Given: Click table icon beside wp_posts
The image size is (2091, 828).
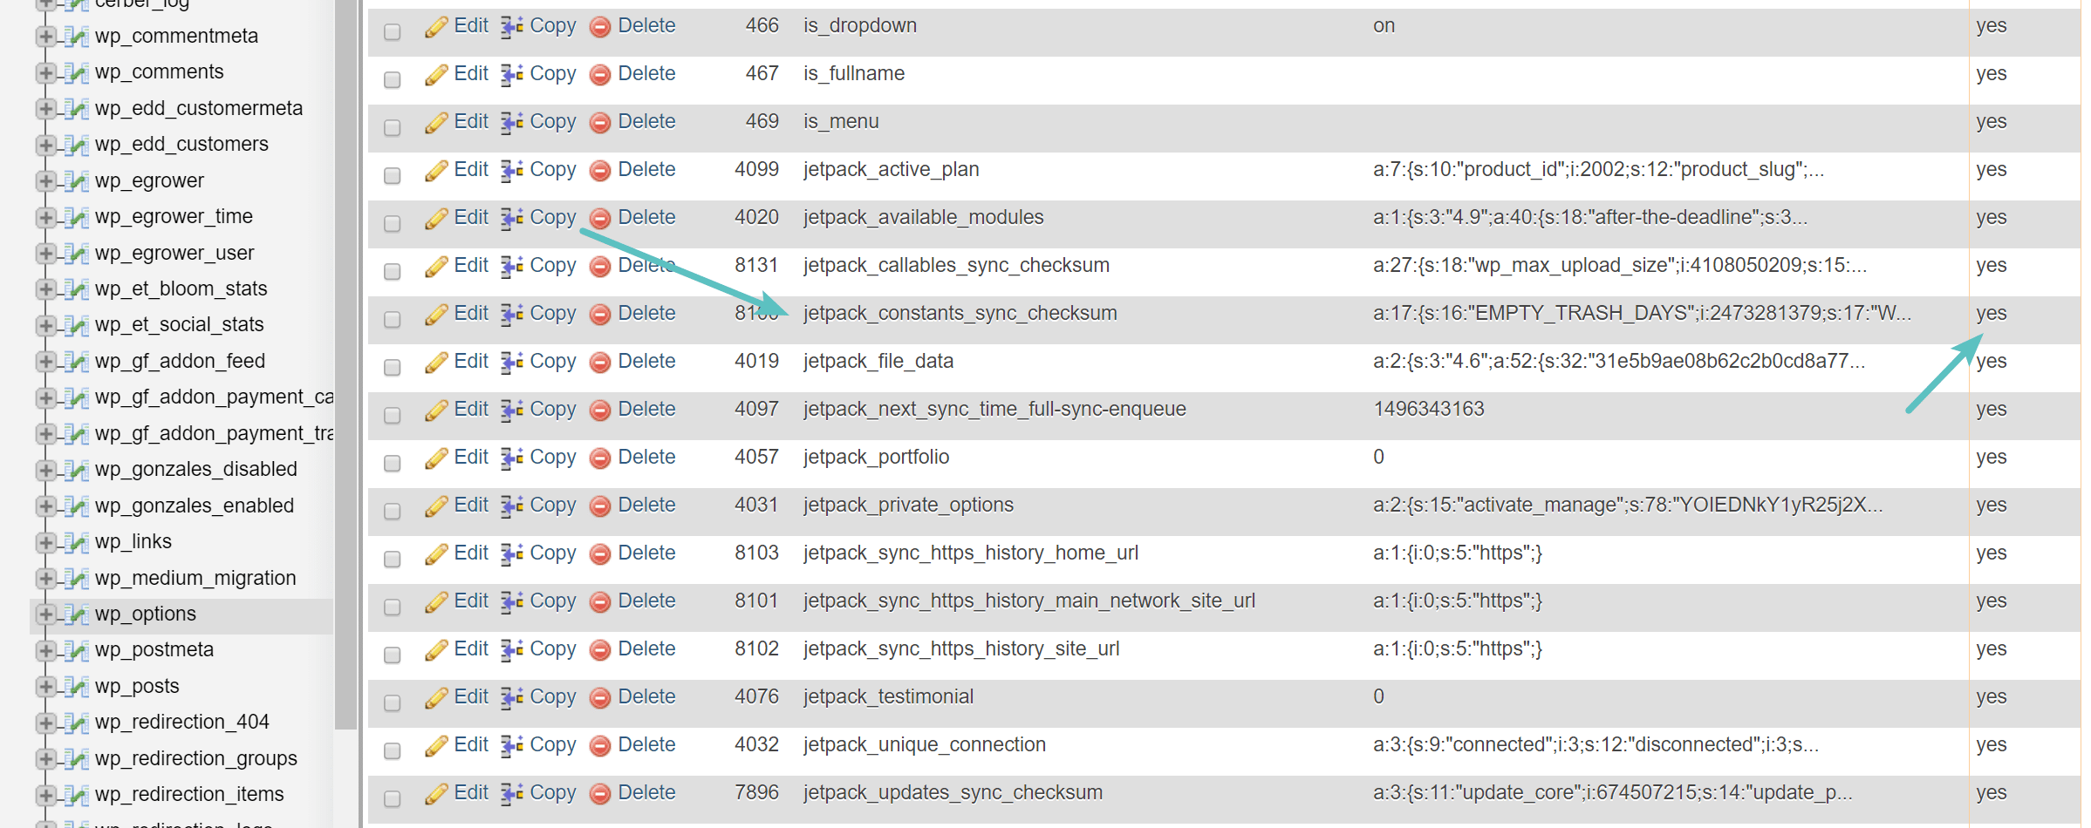Looking at the screenshot, I should [77, 687].
